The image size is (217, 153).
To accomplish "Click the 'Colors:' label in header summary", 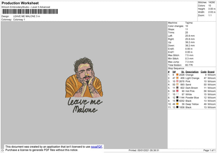I will point(202,6).
